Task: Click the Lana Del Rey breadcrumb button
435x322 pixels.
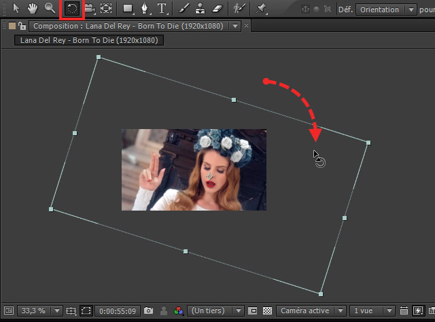Action: (x=89, y=40)
